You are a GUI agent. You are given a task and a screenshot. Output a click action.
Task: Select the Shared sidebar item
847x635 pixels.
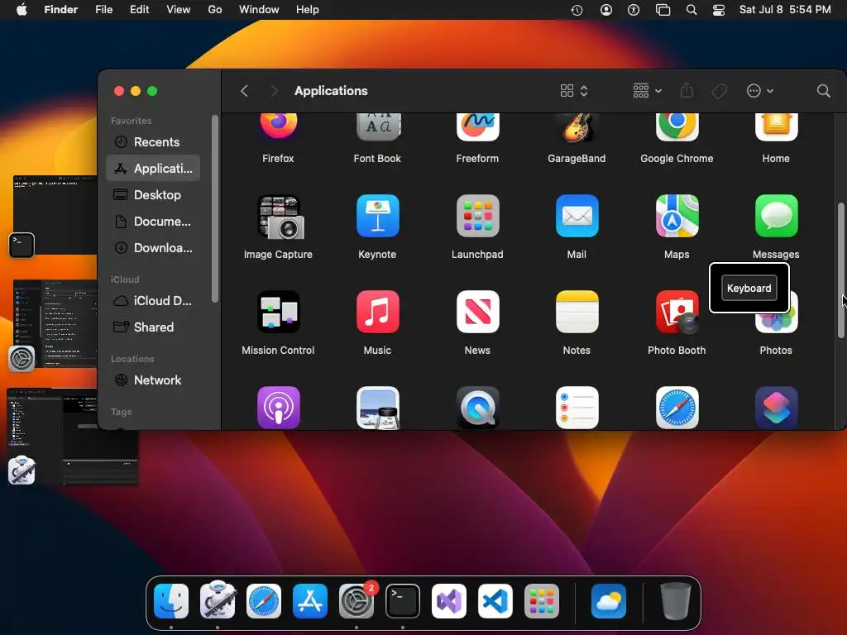[x=153, y=327]
